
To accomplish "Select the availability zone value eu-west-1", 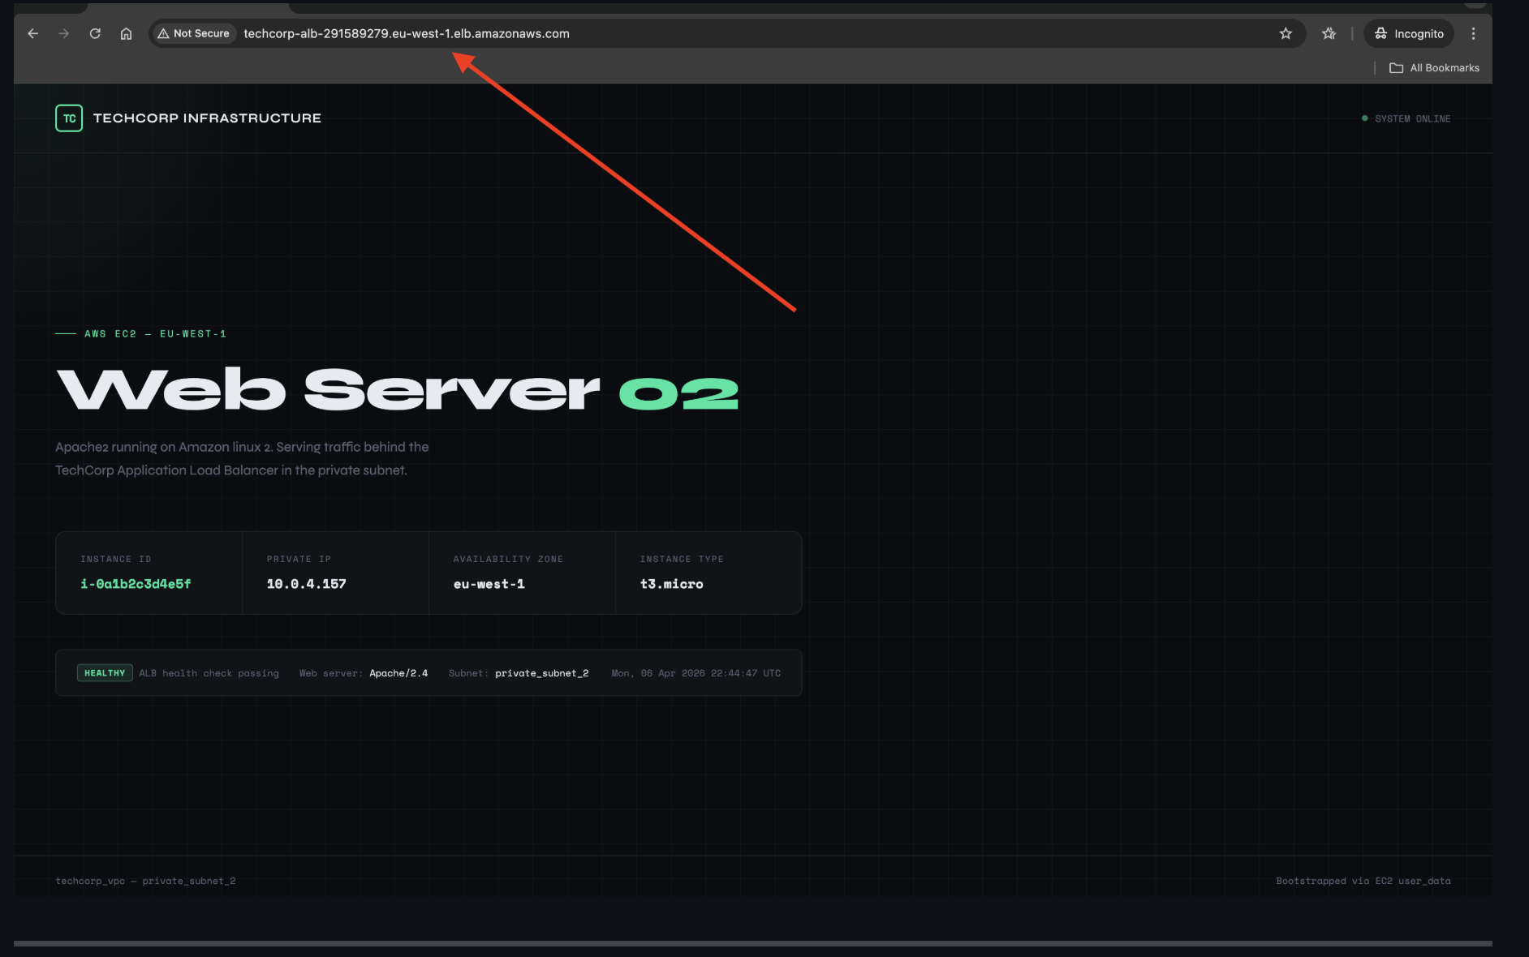I will click(x=489, y=584).
